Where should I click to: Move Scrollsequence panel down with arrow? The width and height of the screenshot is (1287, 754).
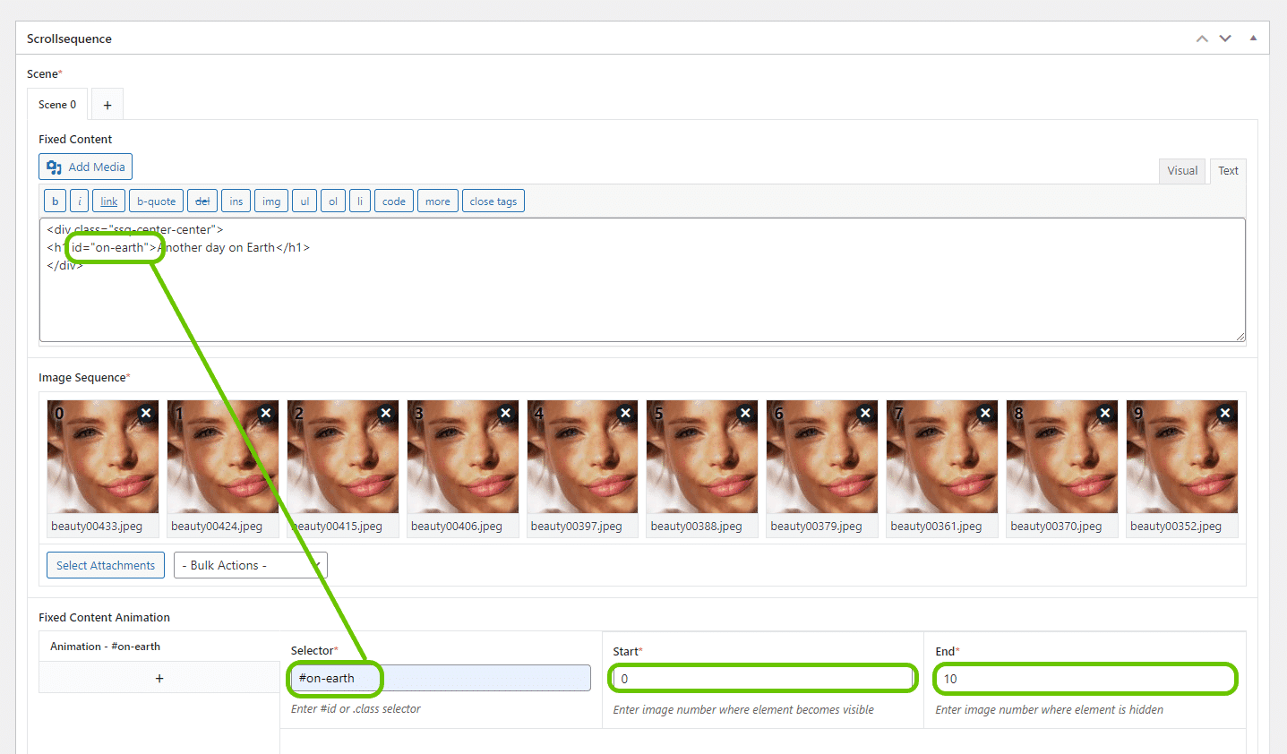[x=1225, y=39]
